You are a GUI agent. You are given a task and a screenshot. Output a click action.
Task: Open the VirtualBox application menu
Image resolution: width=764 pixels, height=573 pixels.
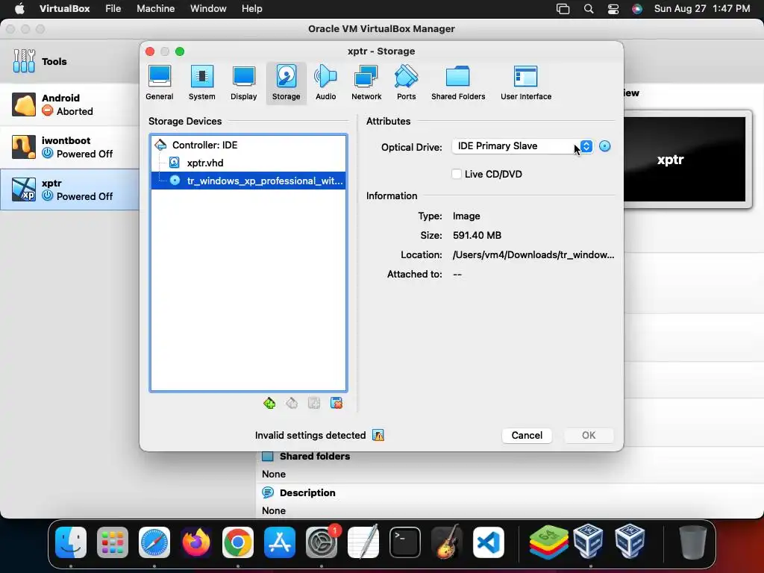point(64,9)
